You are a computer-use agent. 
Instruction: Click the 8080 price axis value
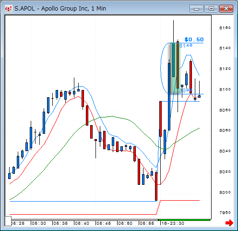click(225, 110)
